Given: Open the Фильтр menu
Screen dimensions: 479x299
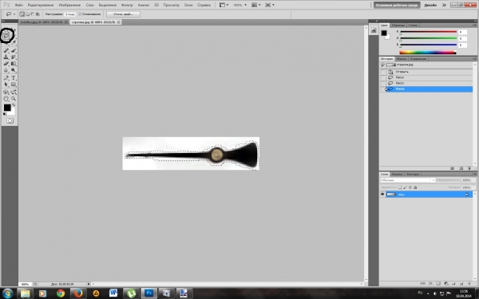Looking at the screenshot, I should pos(127,5).
